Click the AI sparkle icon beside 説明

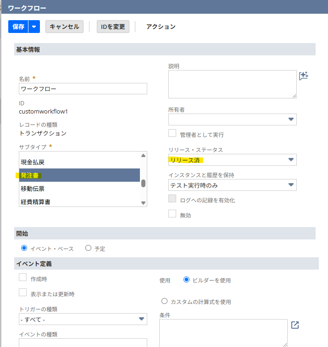pyautogui.click(x=303, y=76)
